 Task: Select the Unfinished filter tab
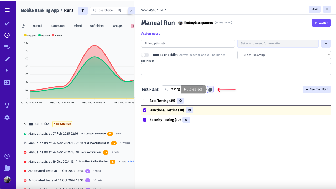point(97,26)
